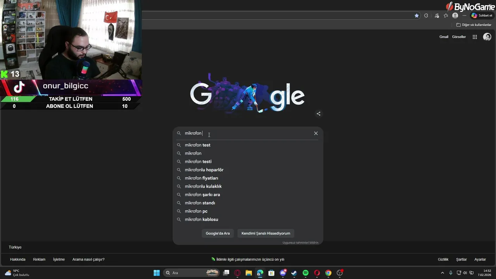Click the favorite star in address bar
The width and height of the screenshot is (496, 279).
pyautogui.click(x=417, y=15)
